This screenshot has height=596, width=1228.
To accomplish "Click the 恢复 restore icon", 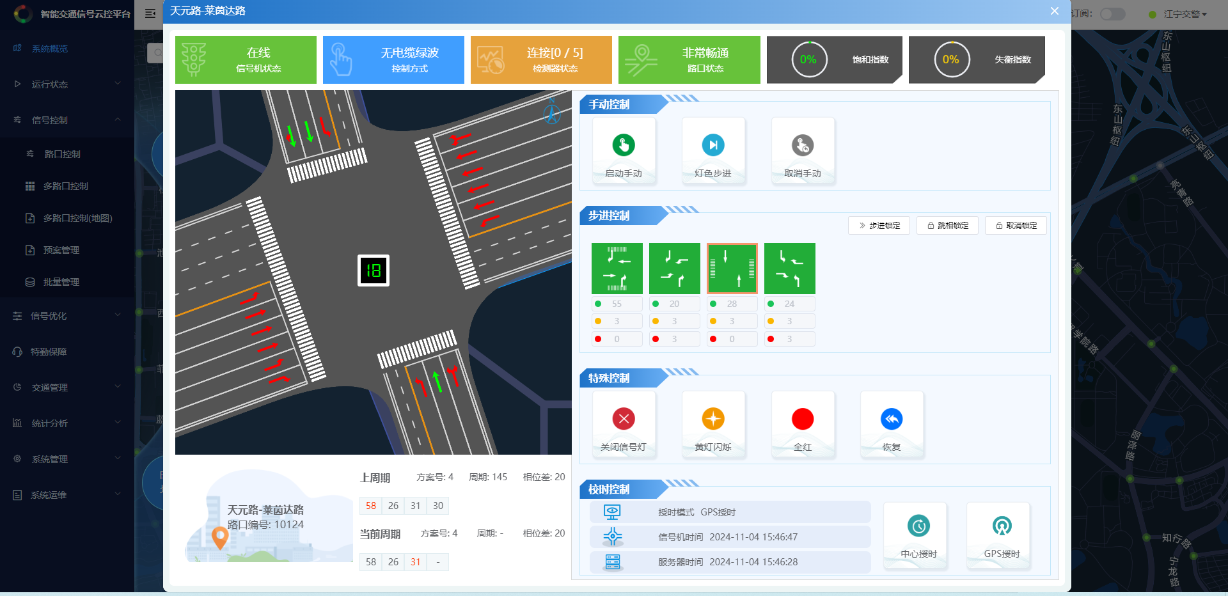I will pos(892,419).
